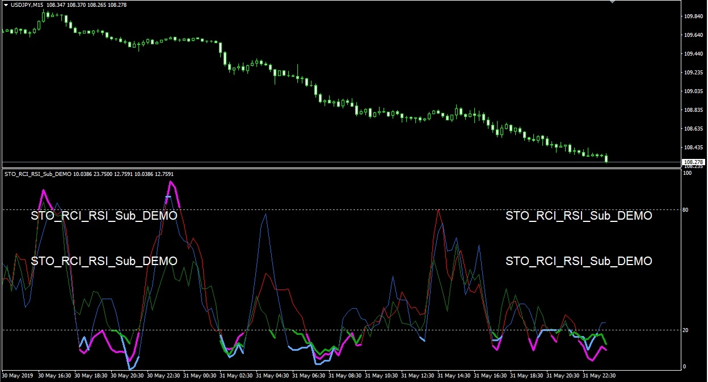708x382 pixels.
Task: Click price scale value 108.435
Action: pos(694,148)
